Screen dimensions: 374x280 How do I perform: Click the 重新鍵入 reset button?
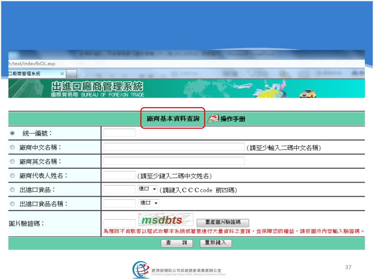pyautogui.click(x=215, y=243)
